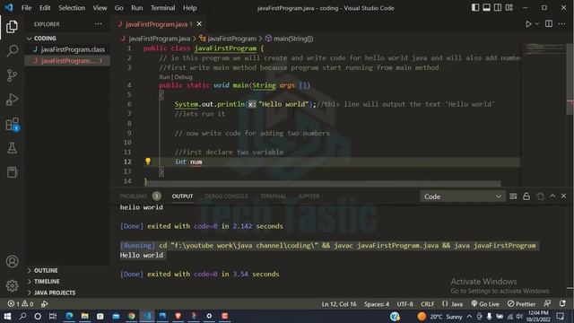Image resolution: width=574 pixels, height=323 pixels.
Task: Switch to the TERMINAL tab
Action: pyautogui.click(x=273, y=196)
